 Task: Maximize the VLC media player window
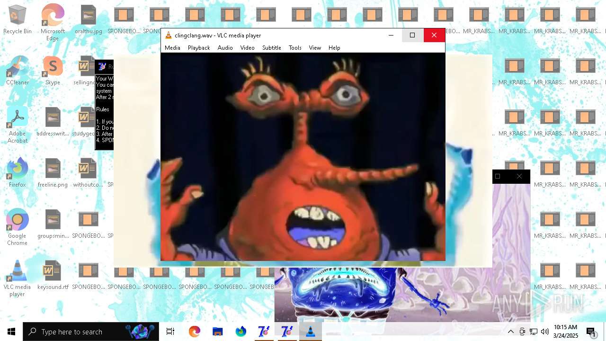(x=412, y=35)
